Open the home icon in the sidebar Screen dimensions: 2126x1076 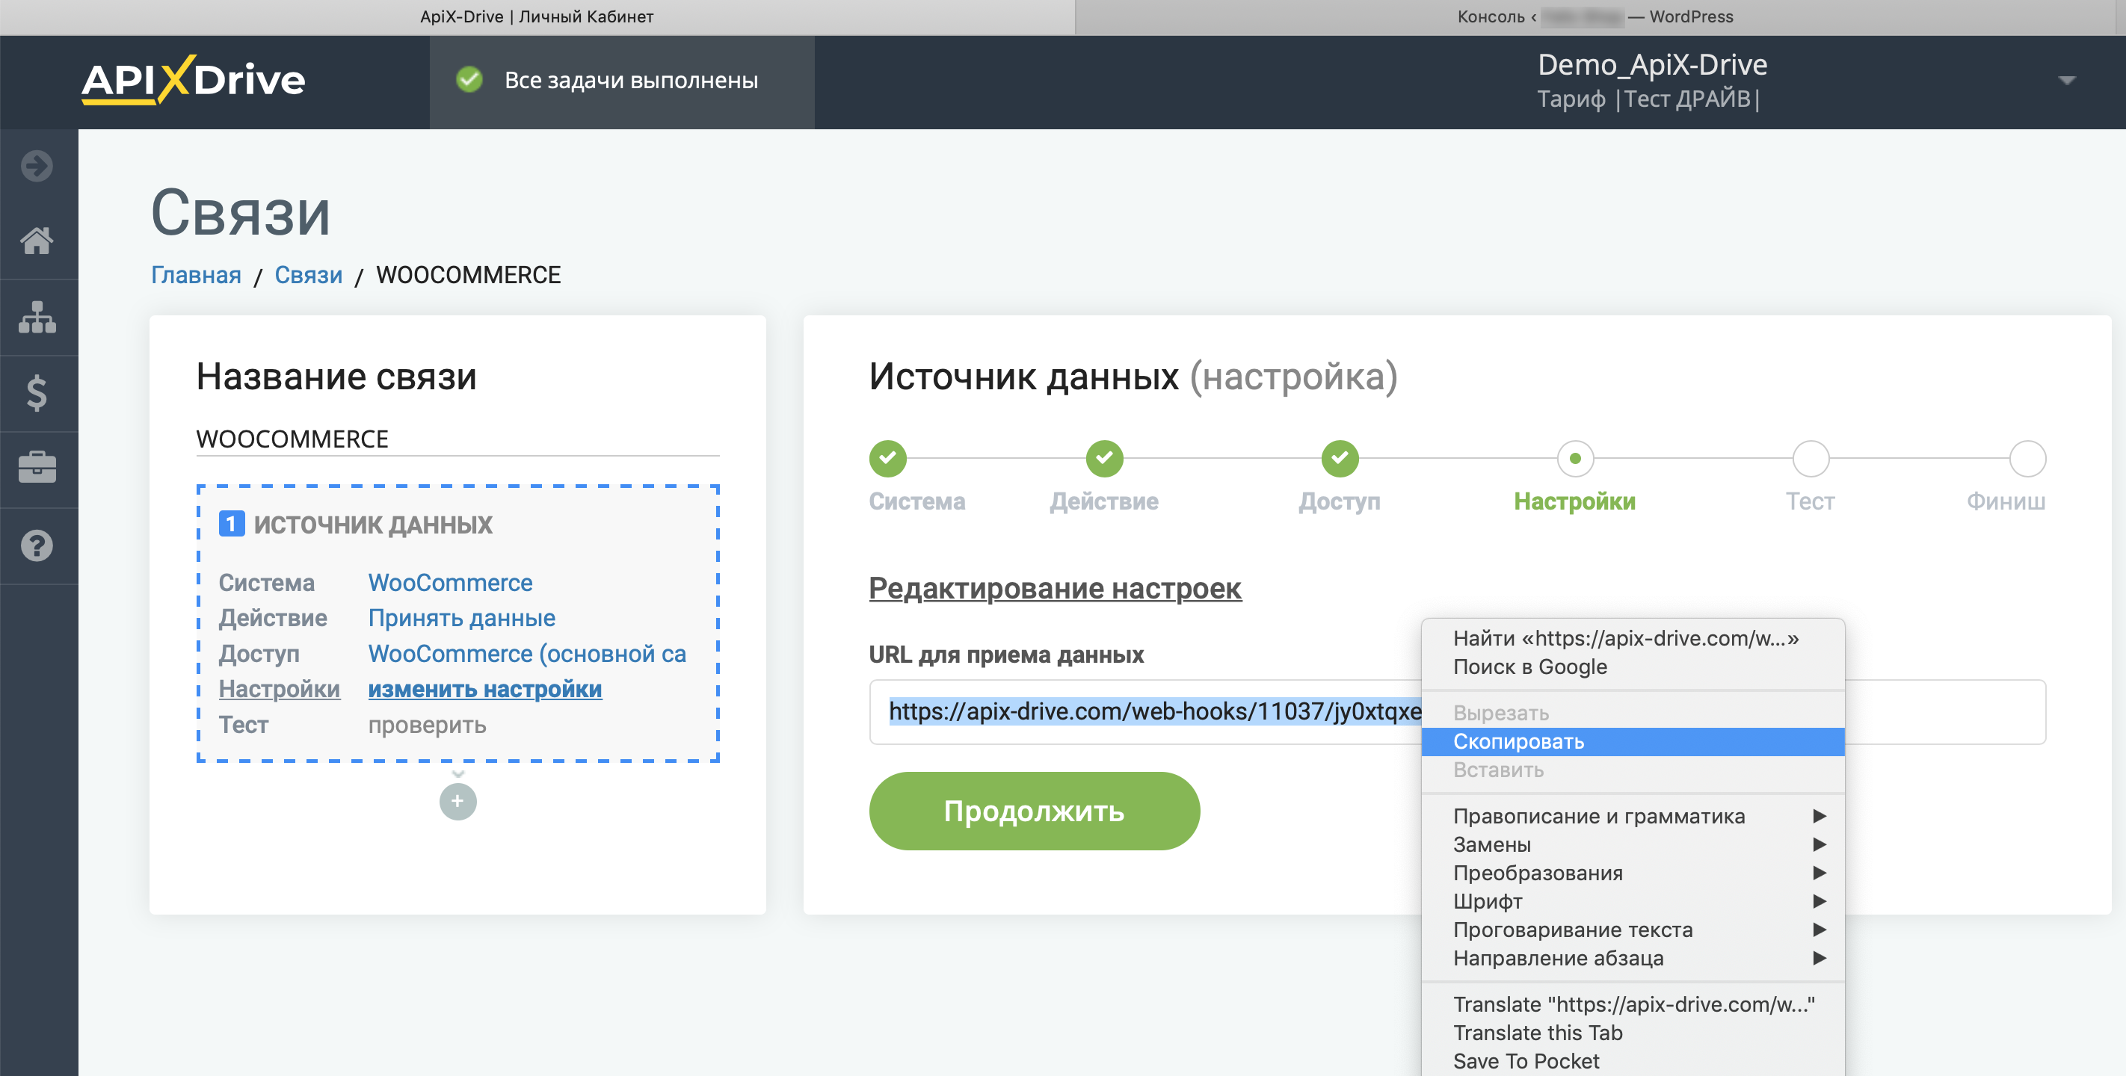pos(37,241)
